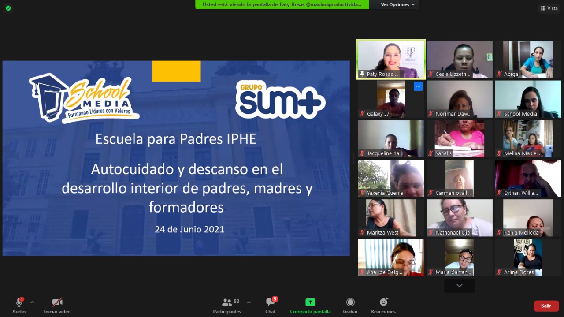Click muted mic icon on Maritza West label
Image resolution: width=564 pixels, height=317 pixels.
[x=362, y=233]
